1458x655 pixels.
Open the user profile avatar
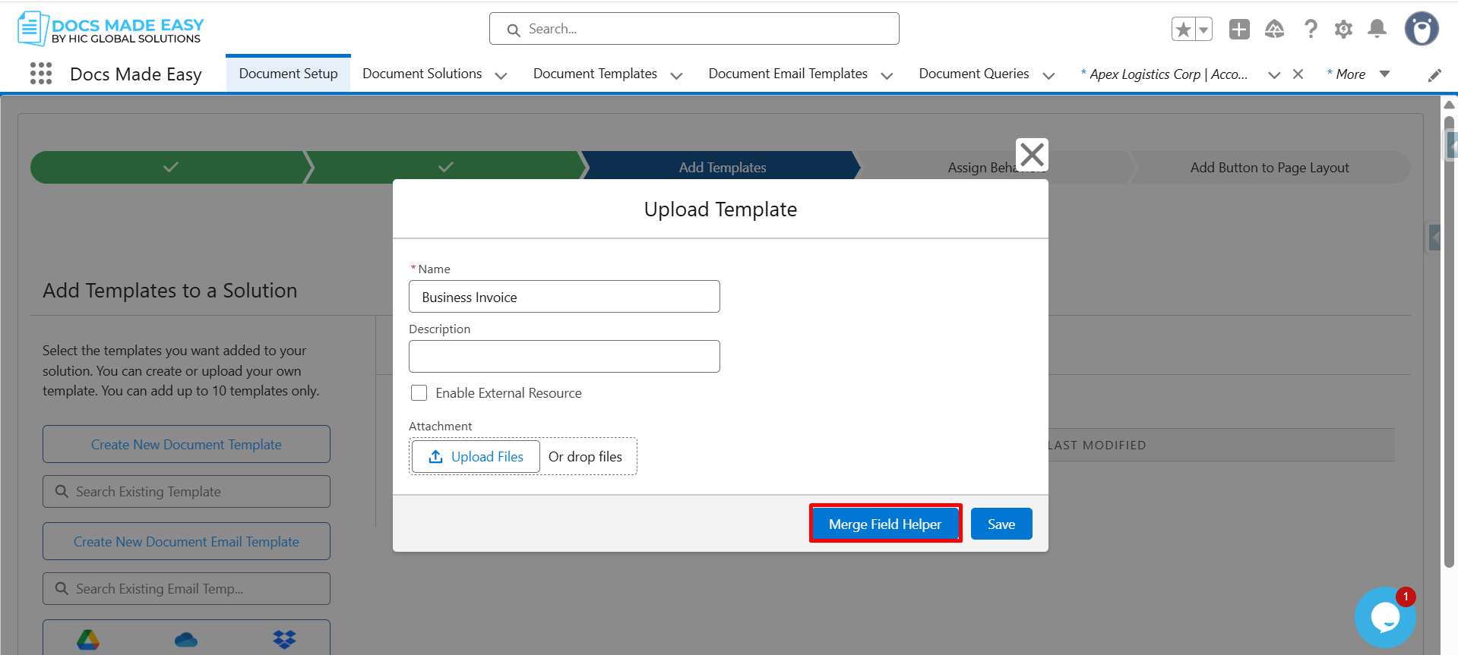pyautogui.click(x=1422, y=29)
